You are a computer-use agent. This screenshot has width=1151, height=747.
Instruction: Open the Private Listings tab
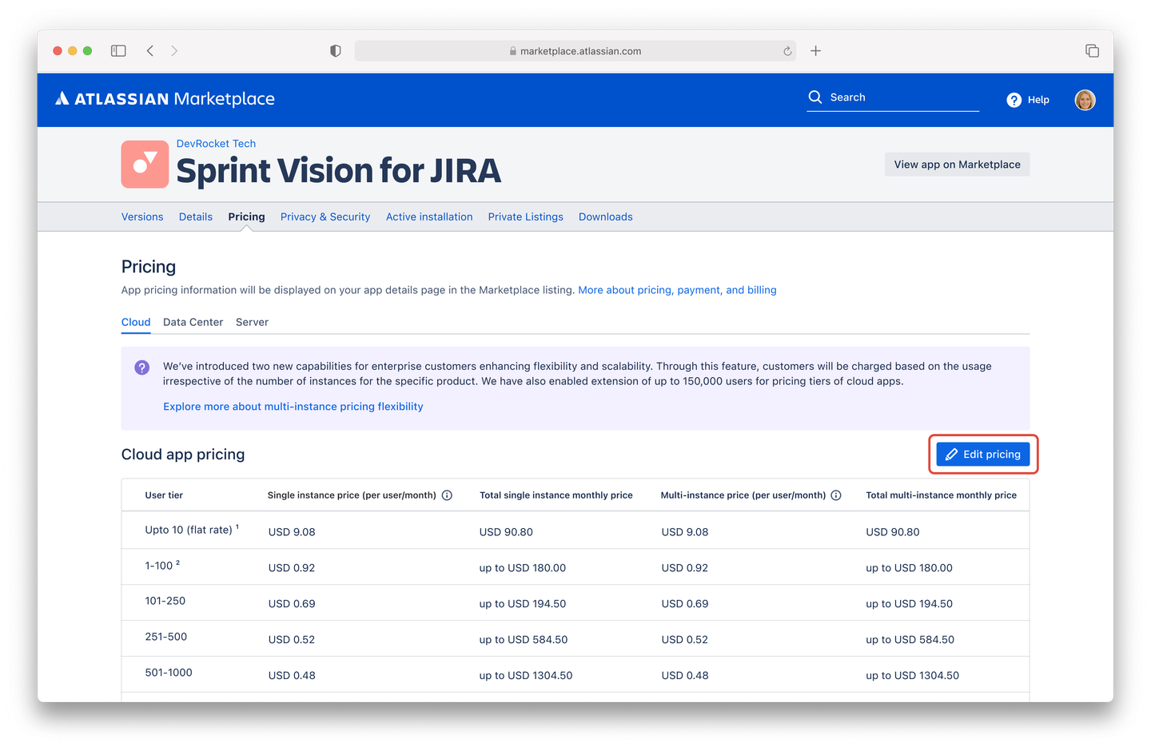pos(525,217)
